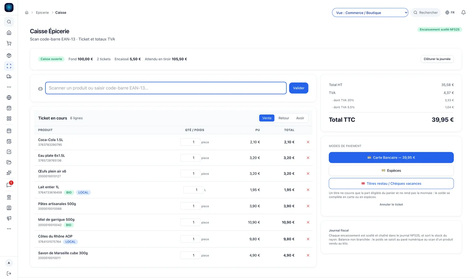Open the globe sidebar icon

(9, 98)
